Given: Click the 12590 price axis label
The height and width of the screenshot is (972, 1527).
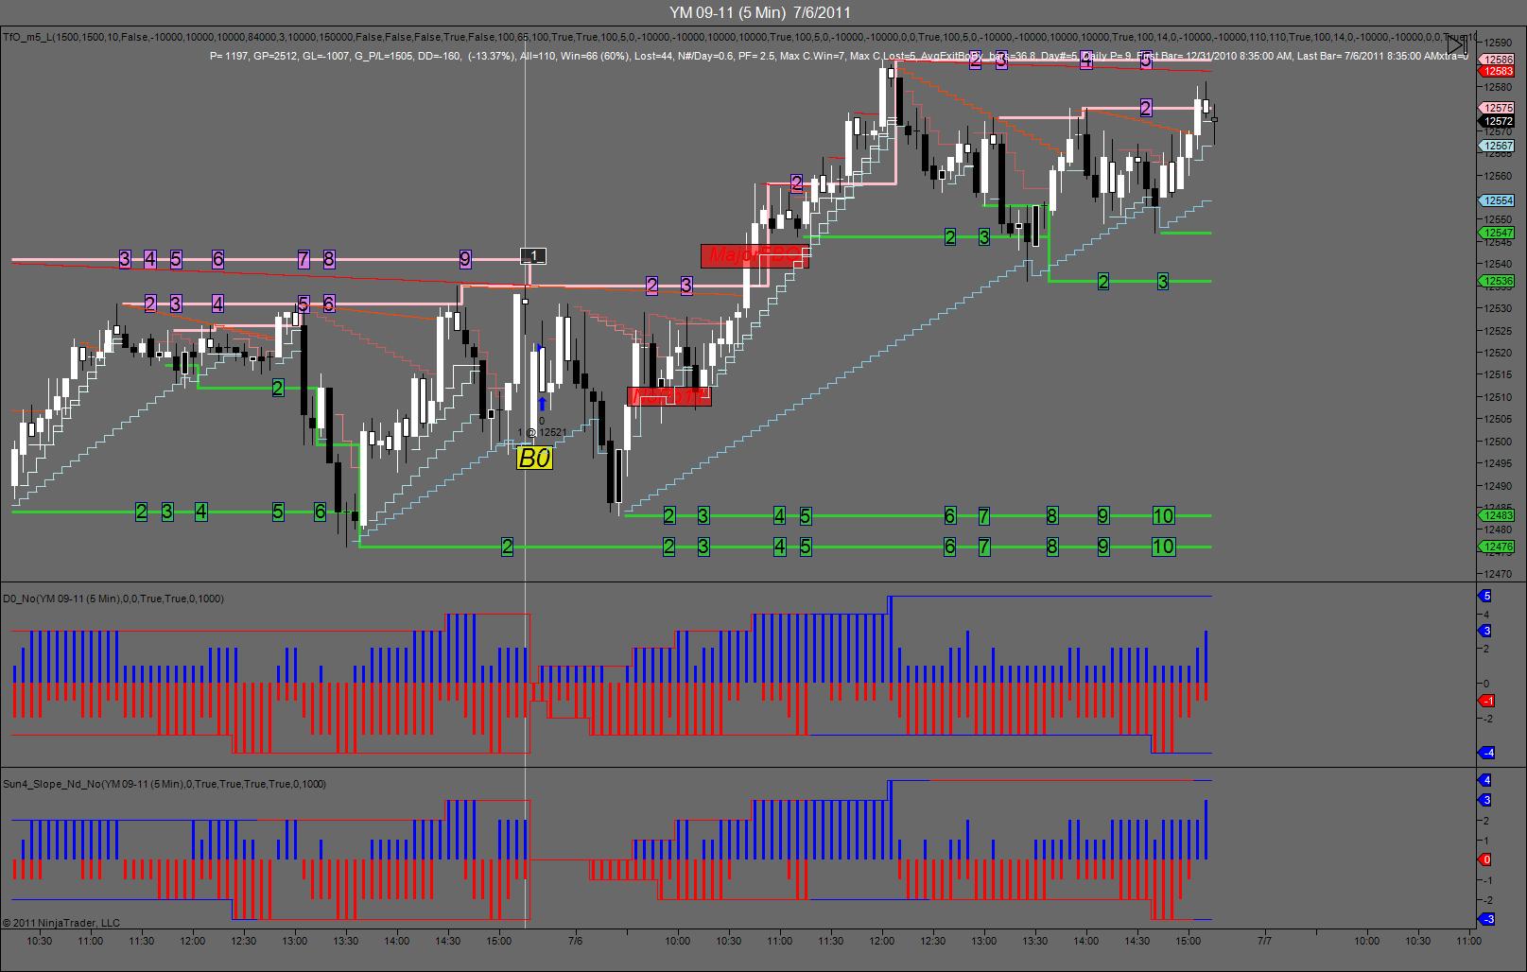Looking at the screenshot, I should click(x=1498, y=43).
